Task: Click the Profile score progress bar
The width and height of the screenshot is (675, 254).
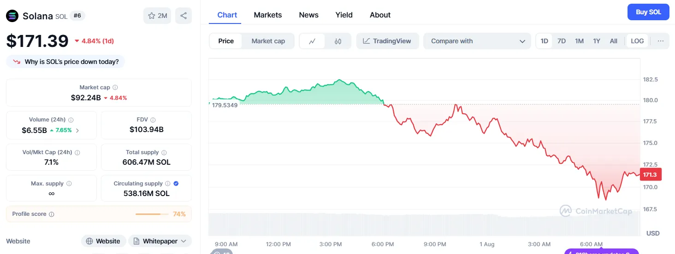Action: pos(151,214)
